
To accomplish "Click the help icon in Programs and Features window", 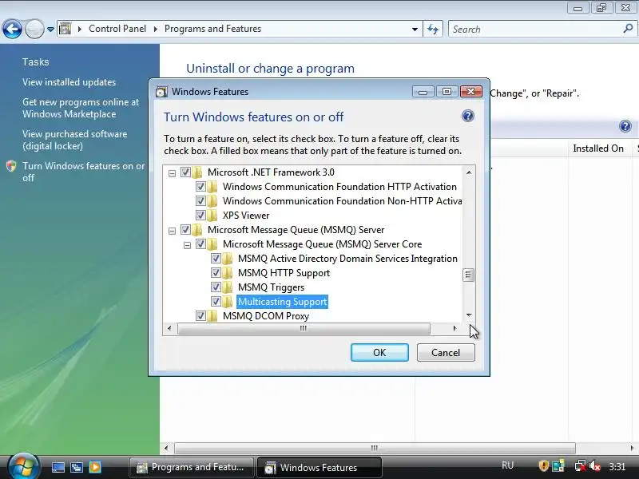I will (x=625, y=126).
